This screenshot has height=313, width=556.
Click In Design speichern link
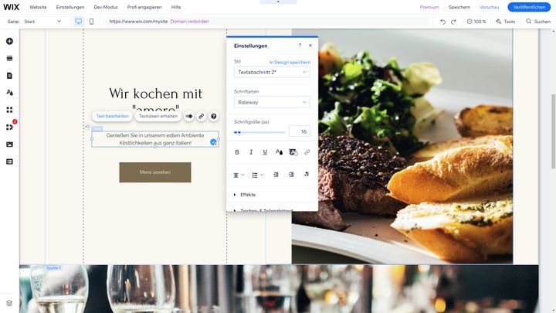click(x=290, y=62)
